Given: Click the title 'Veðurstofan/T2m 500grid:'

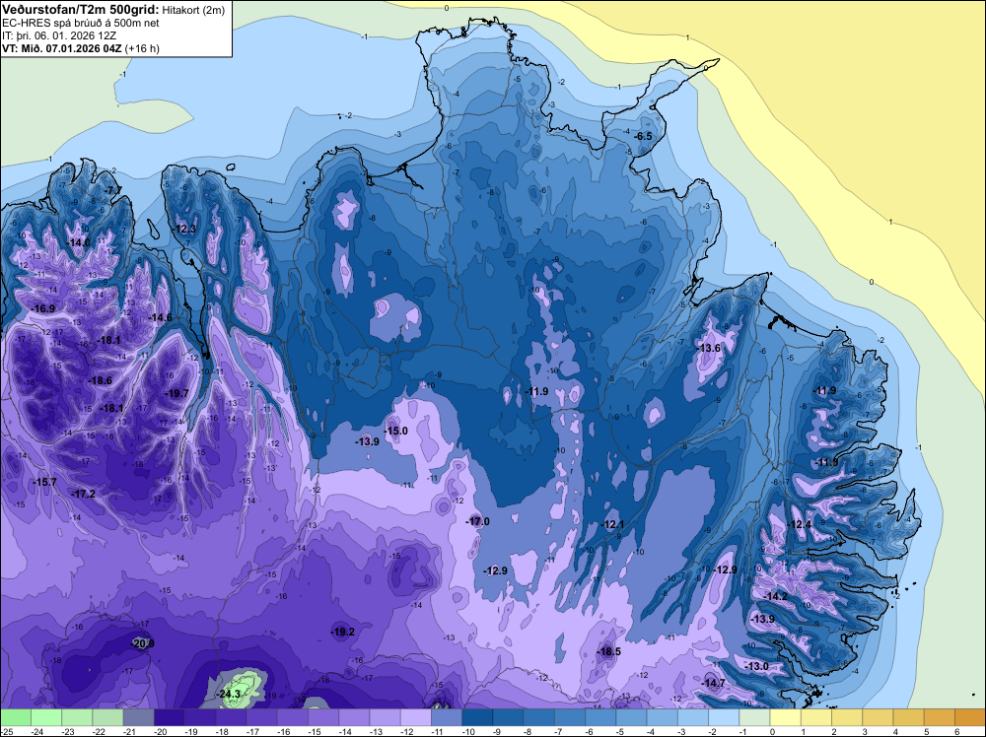Looking at the screenshot, I should click(80, 10).
